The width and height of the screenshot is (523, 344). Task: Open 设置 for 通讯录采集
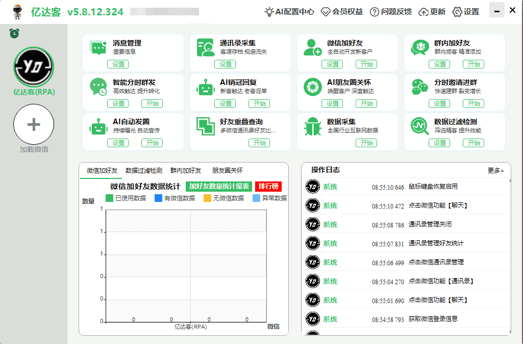(225, 64)
